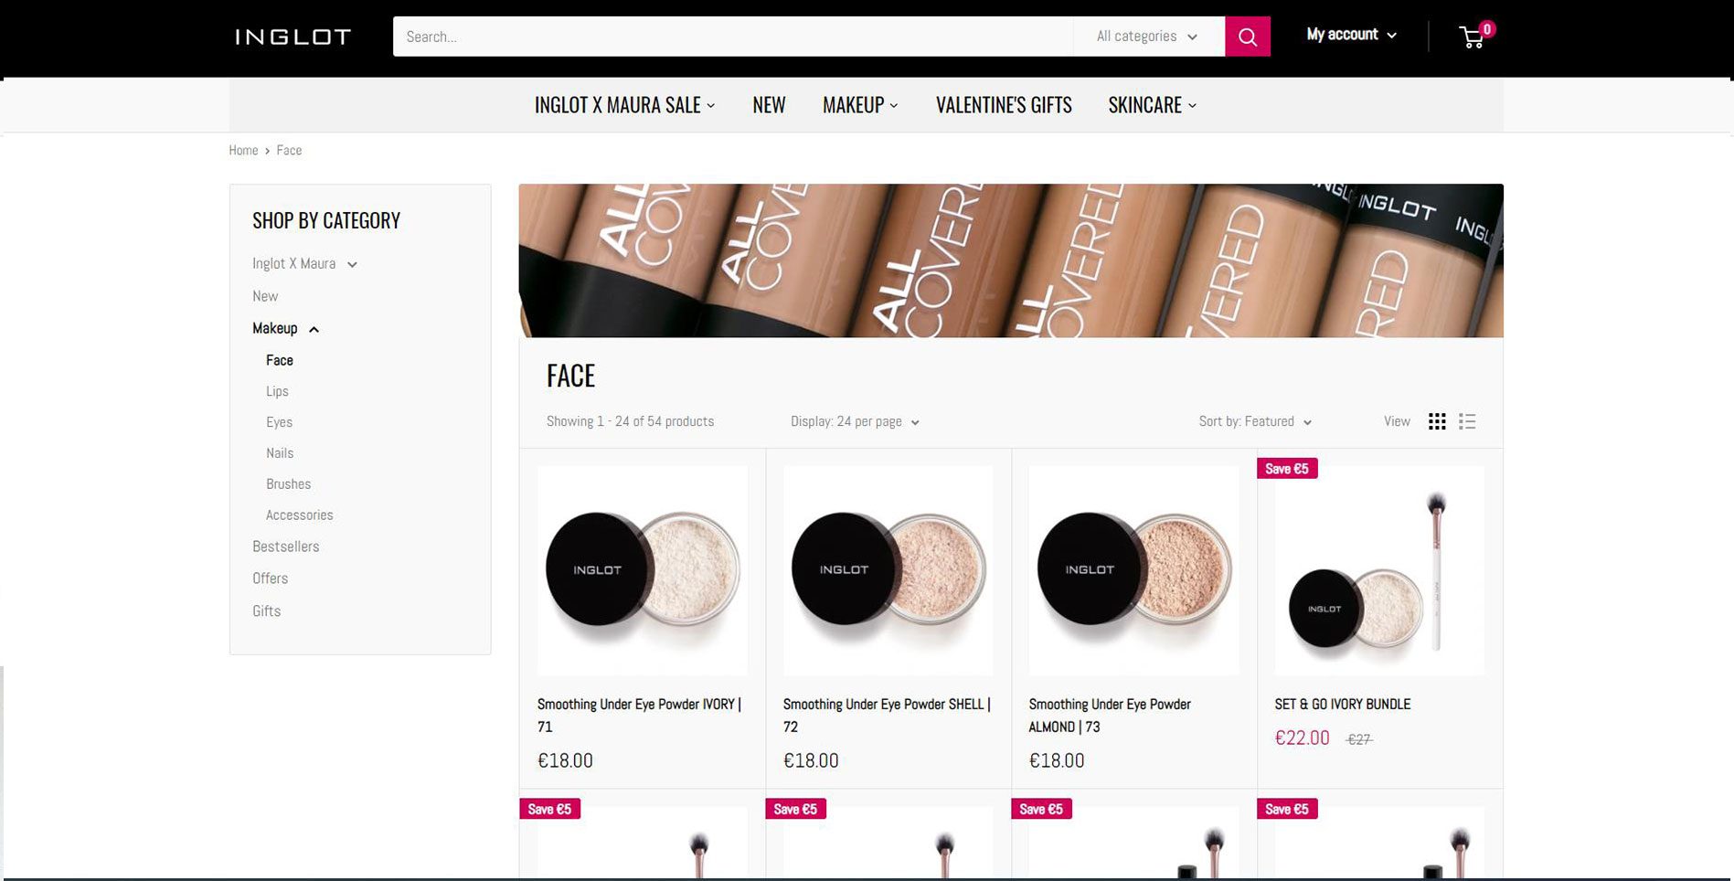
Task: Select New in sidebar categories
Action: click(265, 296)
